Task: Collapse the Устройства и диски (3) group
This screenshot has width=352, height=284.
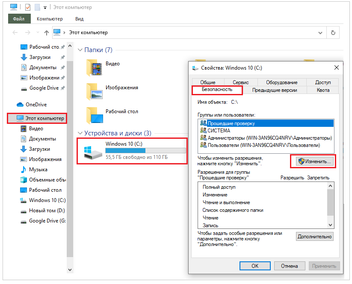Action: tap(80, 133)
